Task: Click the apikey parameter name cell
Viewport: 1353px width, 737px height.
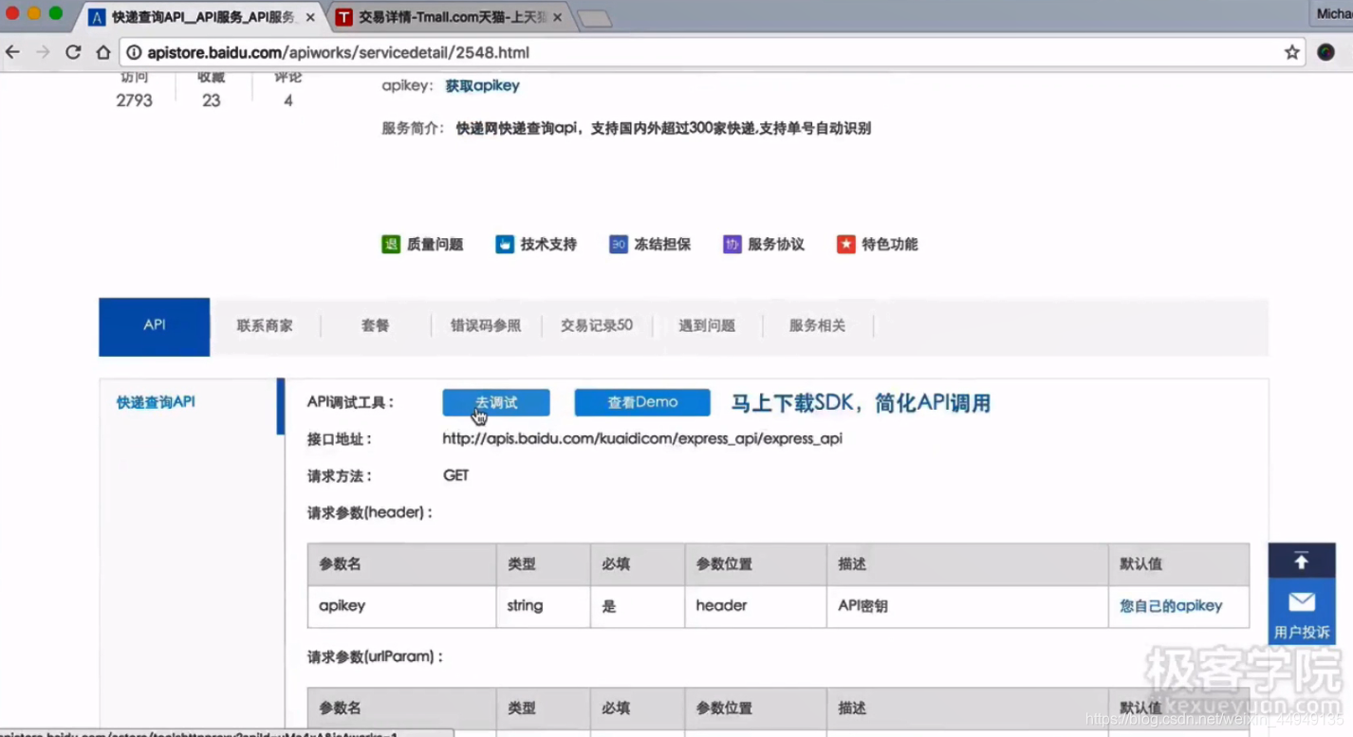Action: click(401, 606)
